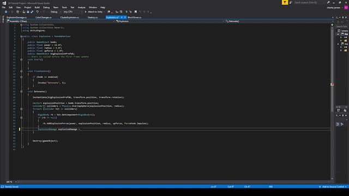Open the Team menu

56,7
